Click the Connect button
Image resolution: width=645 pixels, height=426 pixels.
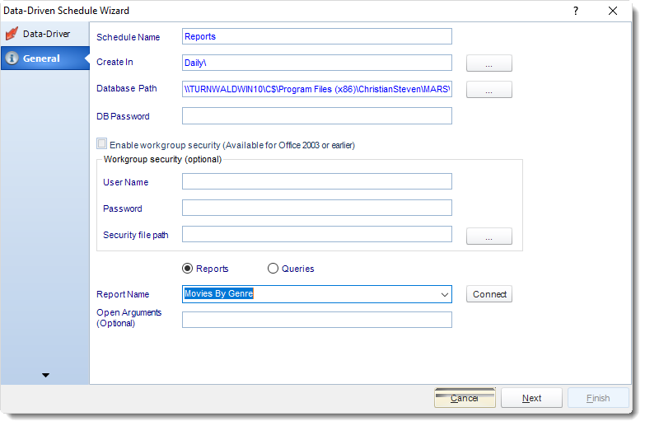[489, 294]
